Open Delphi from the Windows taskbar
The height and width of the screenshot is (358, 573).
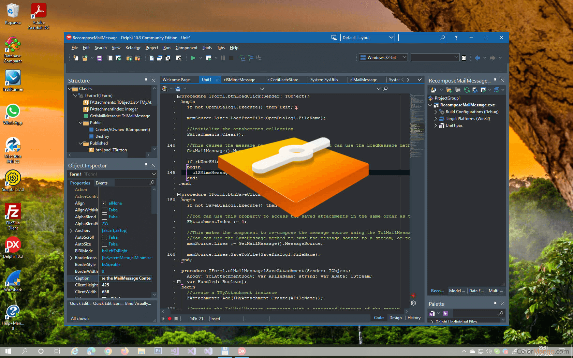pos(241,351)
